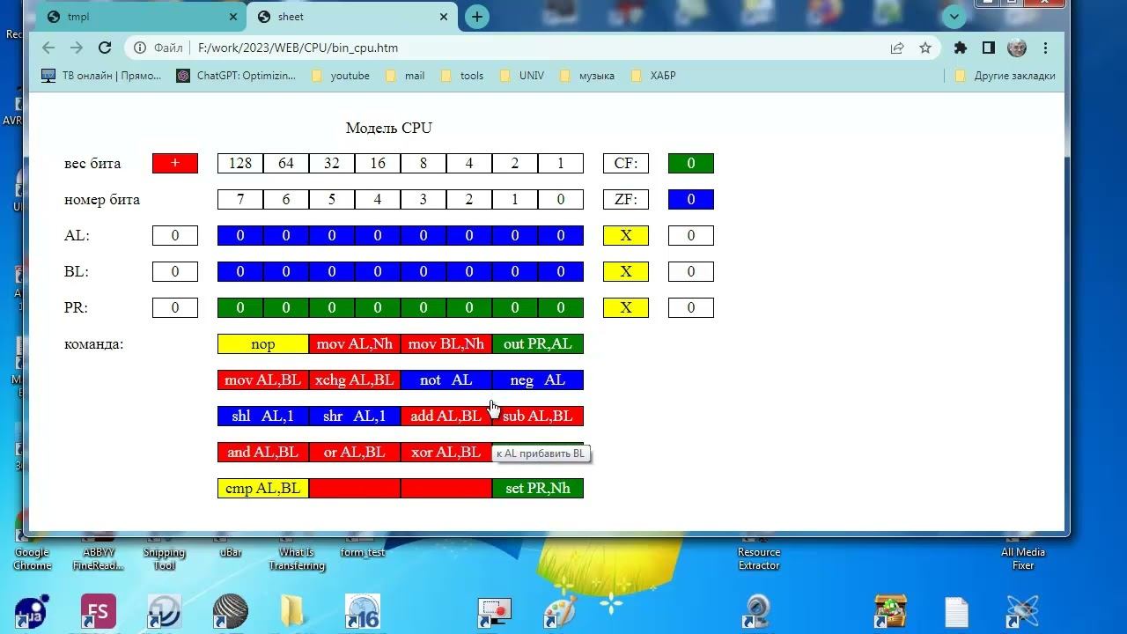Run the neg AL command
Screen dimensions: 1127x634
point(538,380)
